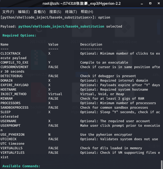This screenshot has height=169, width=163.
Task: Click 'Check for dlls loaded in memory'
Action: click(111, 148)
